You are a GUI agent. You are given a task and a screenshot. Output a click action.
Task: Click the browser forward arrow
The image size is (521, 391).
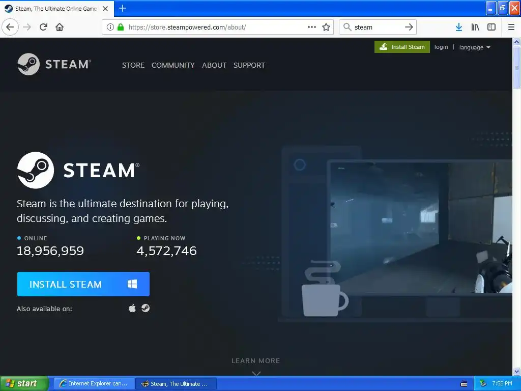click(x=27, y=27)
